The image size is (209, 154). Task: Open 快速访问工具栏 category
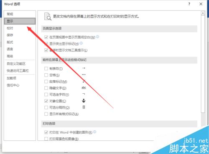(x=20, y=71)
